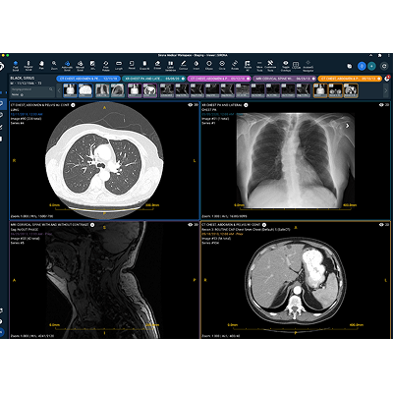This screenshot has height=393, width=393.
Task: Activate the Length measurement tool
Action: (x=119, y=65)
